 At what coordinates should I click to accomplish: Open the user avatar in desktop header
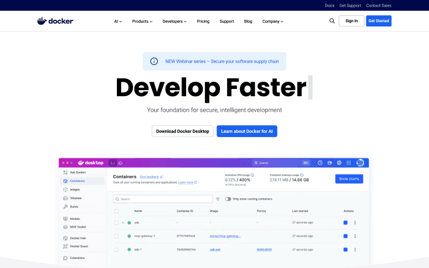360,163
